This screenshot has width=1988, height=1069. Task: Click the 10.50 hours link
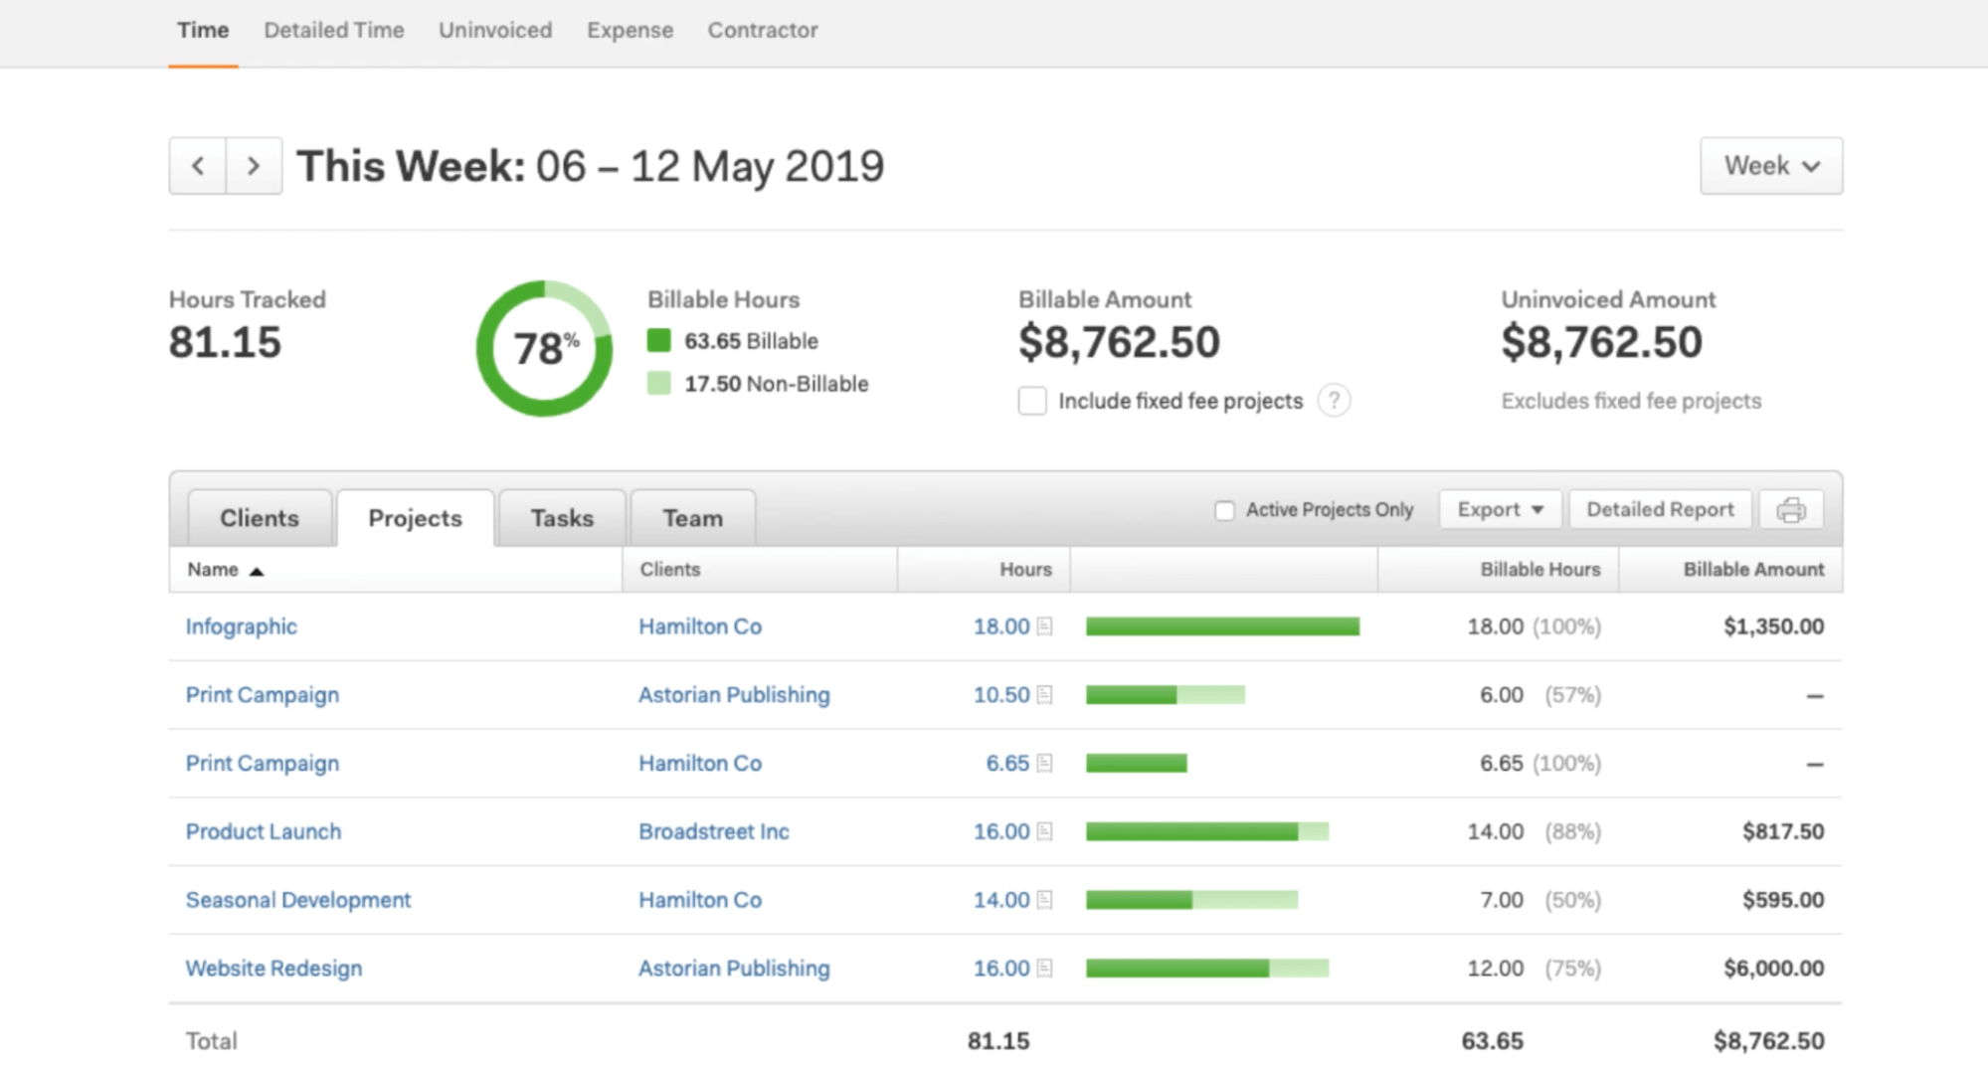pos(1001,695)
